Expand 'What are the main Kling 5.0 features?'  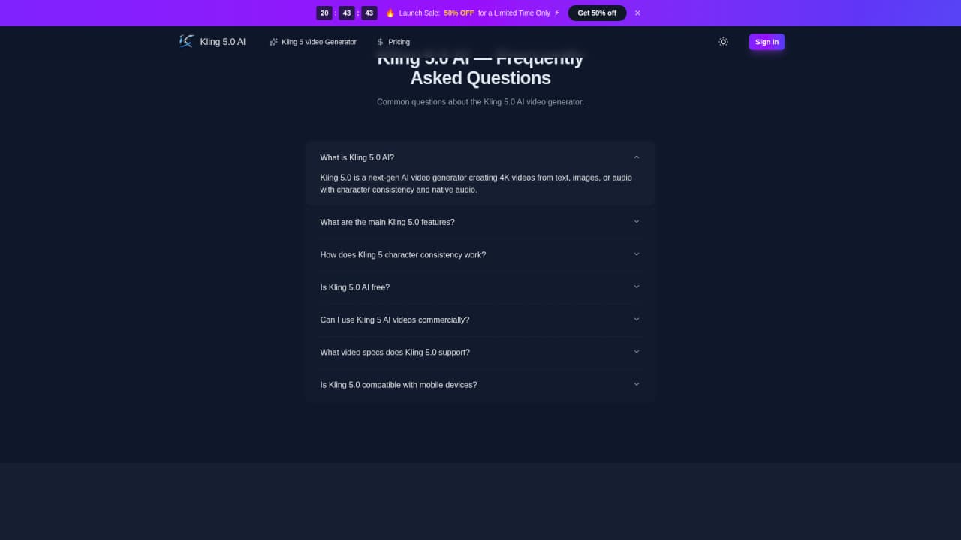pos(480,222)
